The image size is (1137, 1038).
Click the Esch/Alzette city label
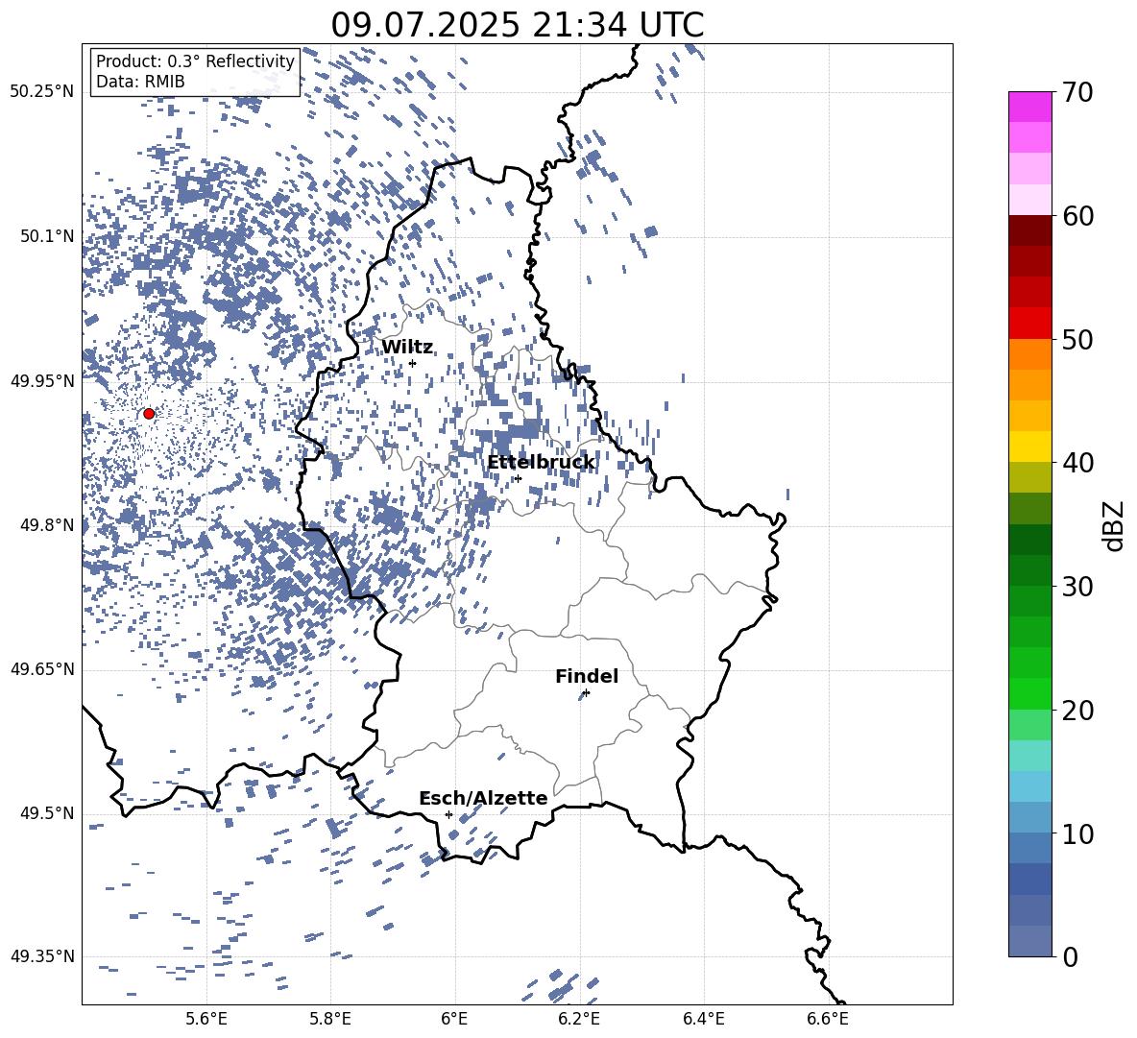coord(483,798)
